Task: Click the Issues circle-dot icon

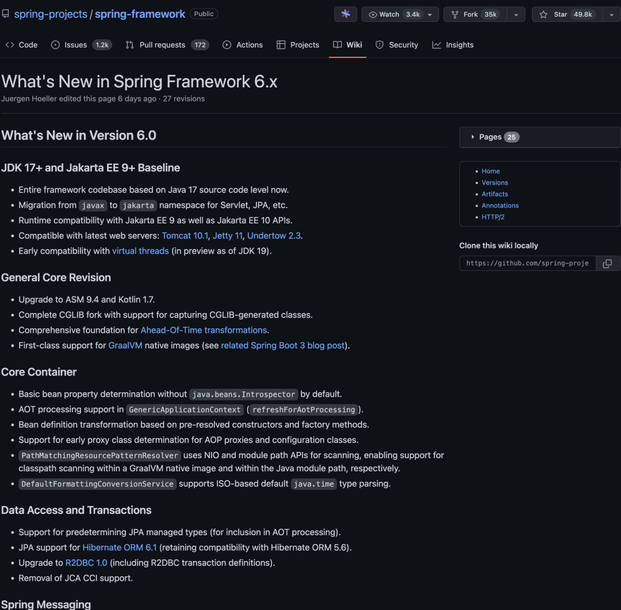Action: click(x=55, y=45)
